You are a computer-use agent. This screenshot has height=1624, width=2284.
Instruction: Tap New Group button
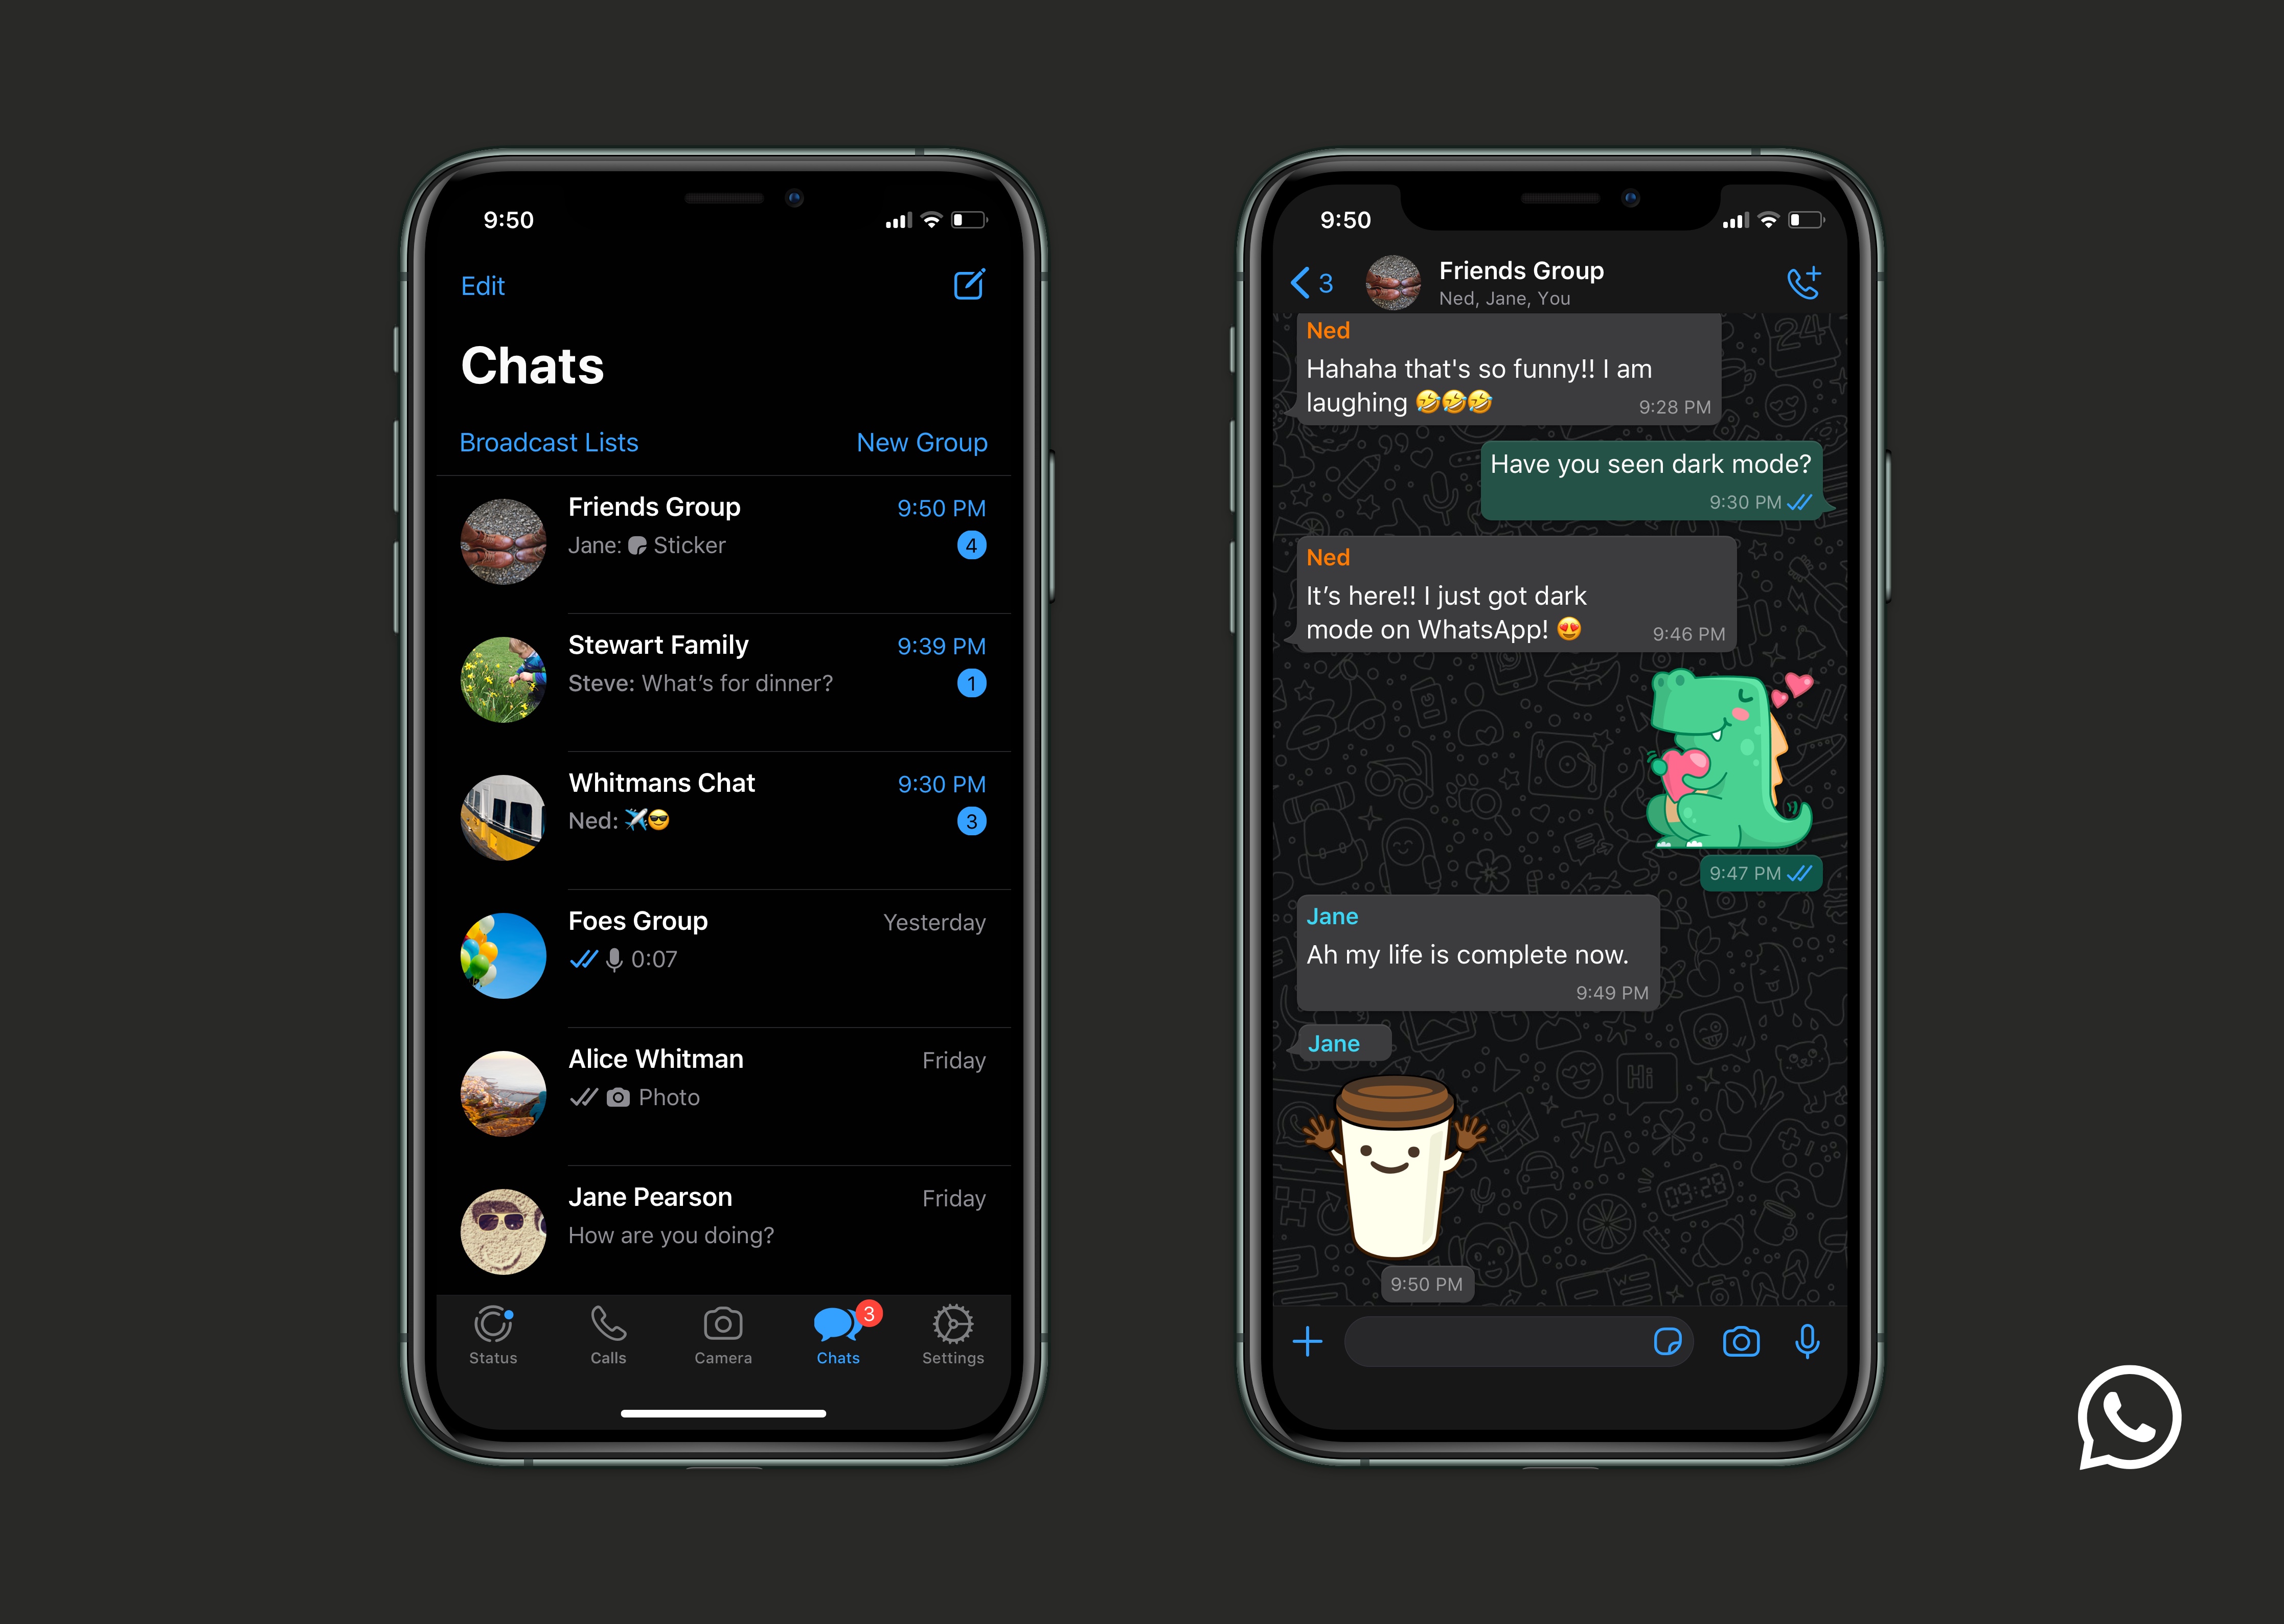pyautogui.click(x=921, y=441)
